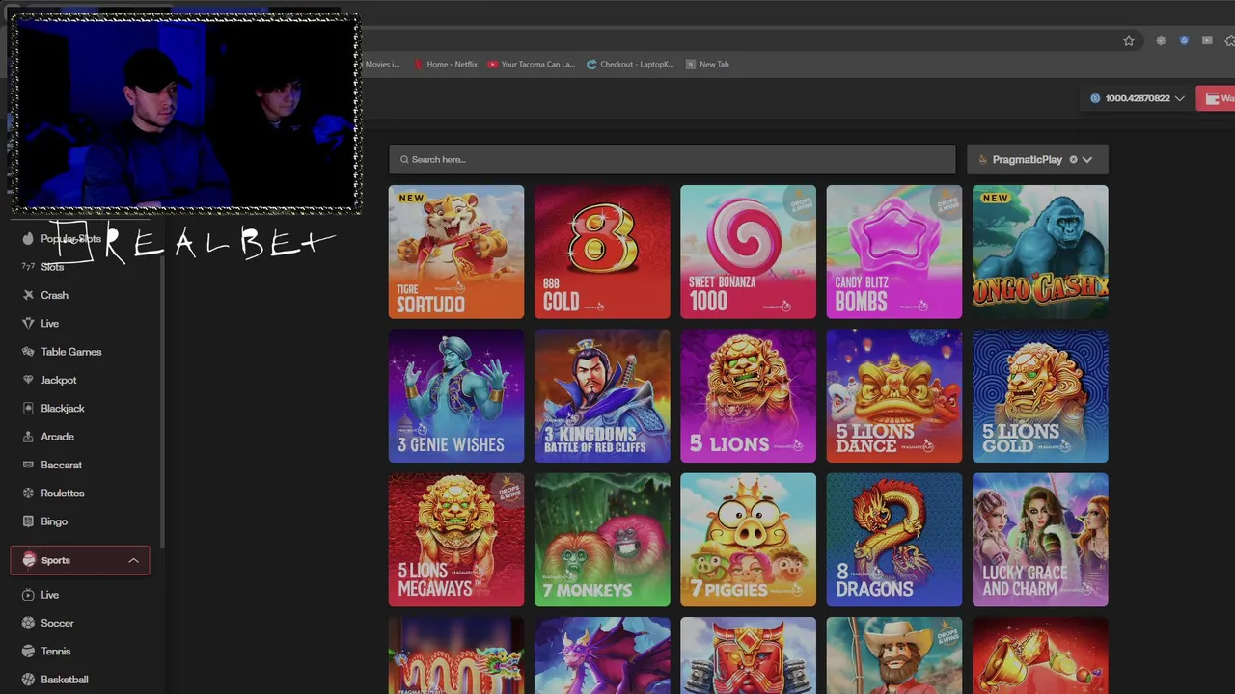
Task: Play 8 Dragons
Action: pos(894,540)
